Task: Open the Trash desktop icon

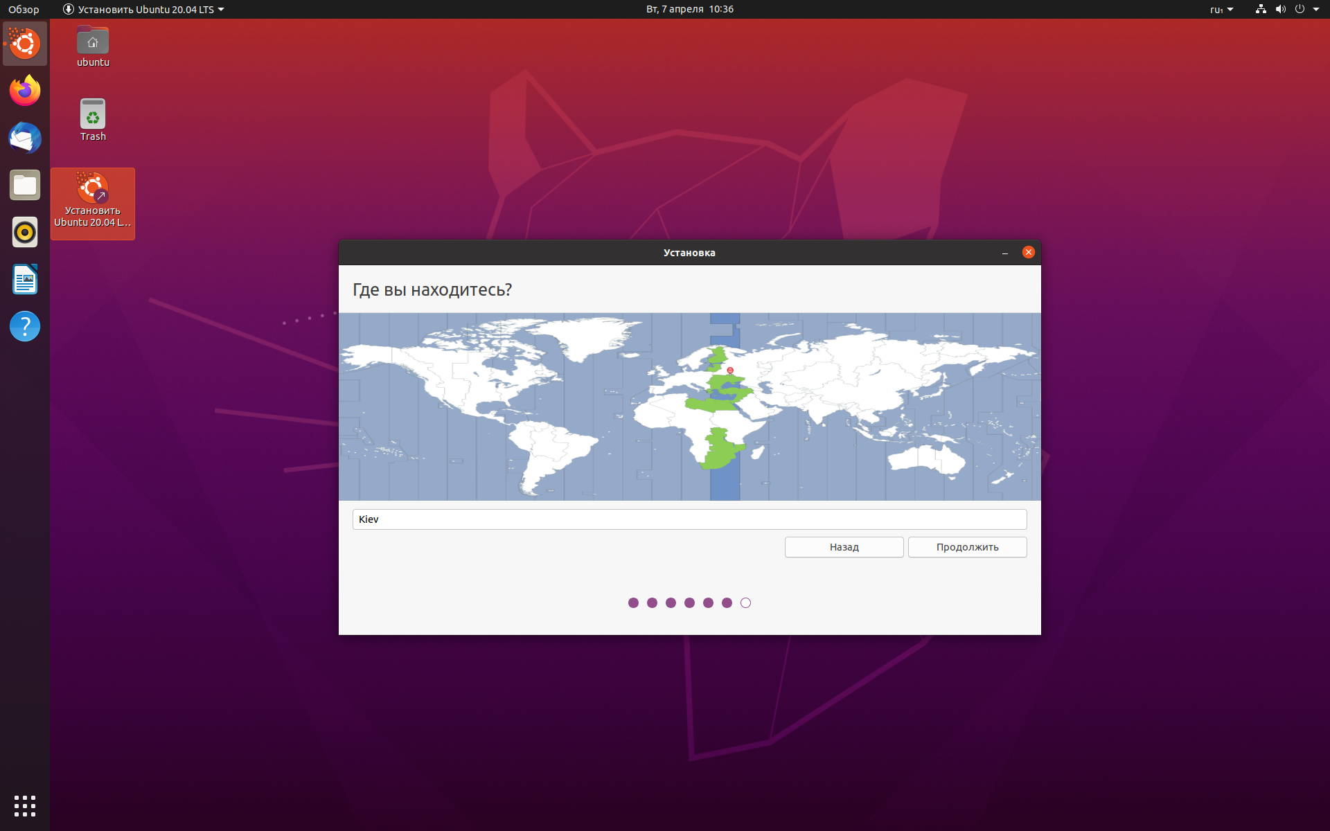Action: point(93,120)
